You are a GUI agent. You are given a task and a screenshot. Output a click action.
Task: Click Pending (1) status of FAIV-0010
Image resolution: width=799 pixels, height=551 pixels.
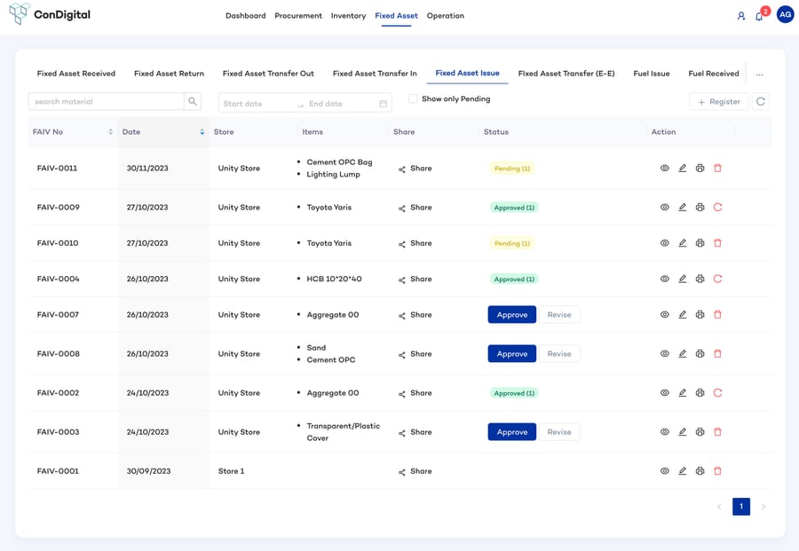coord(512,243)
